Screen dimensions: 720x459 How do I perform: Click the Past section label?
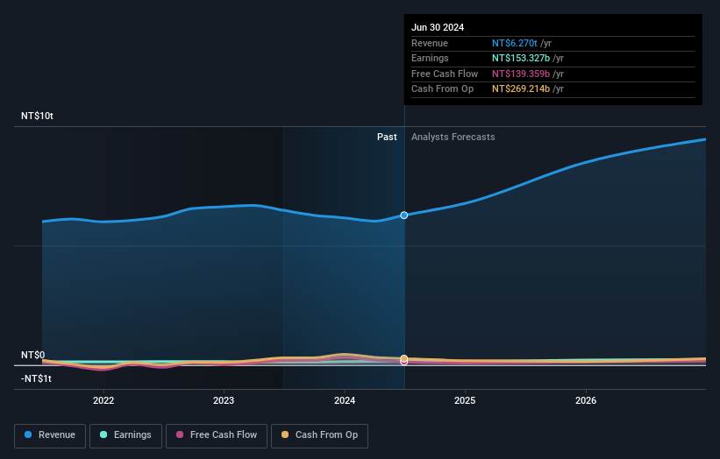coord(387,137)
